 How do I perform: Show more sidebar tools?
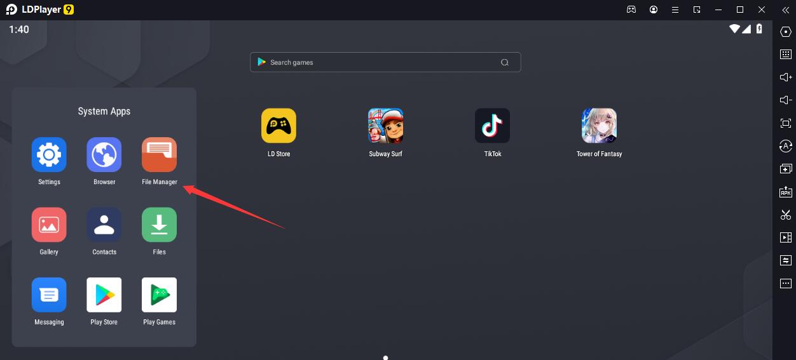786,283
